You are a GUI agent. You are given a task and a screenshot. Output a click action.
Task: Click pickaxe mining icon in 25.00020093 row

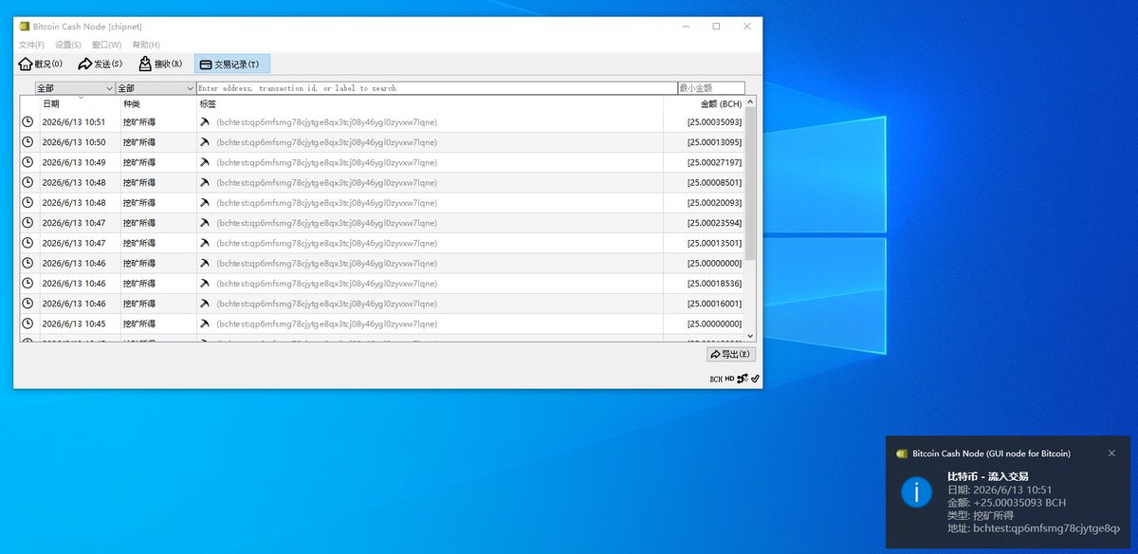[204, 203]
